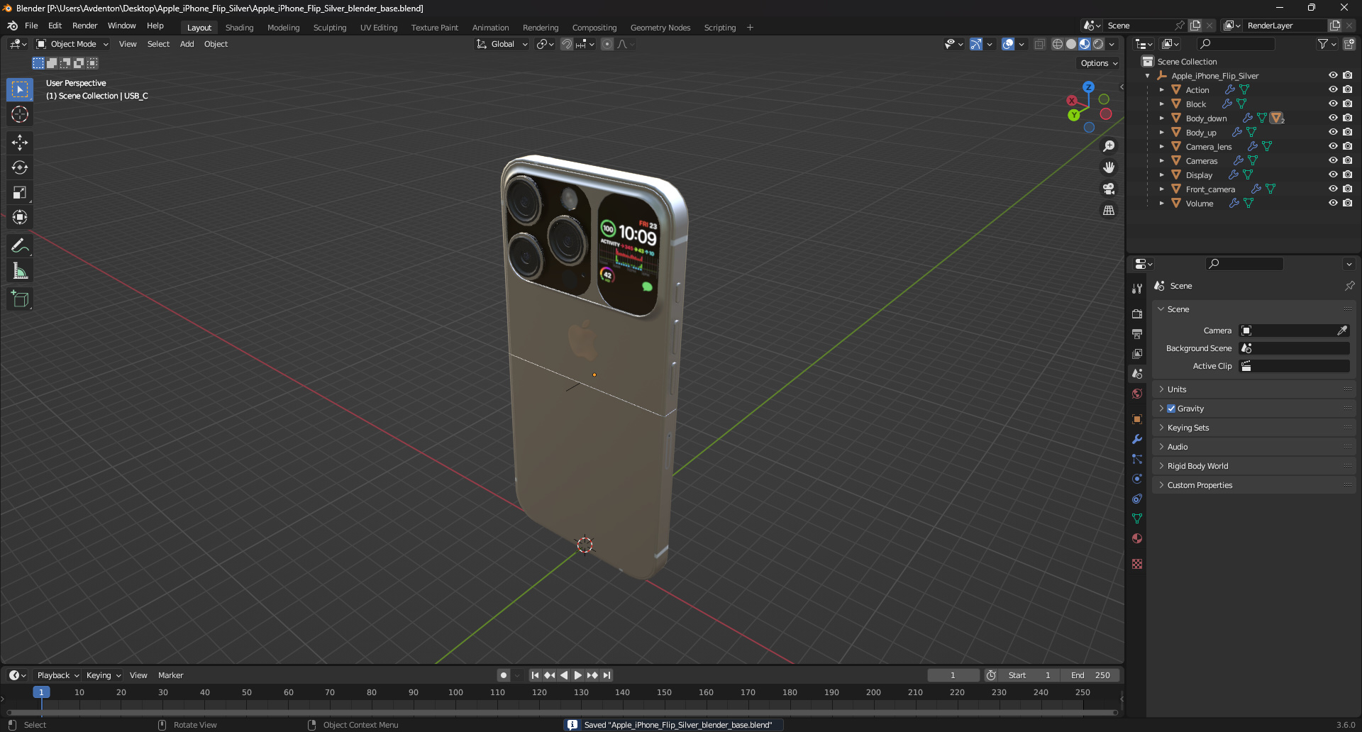This screenshot has height=732, width=1362.
Task: Select the Select Box tool
Action: pyautogui.click(x=20, y=90)
